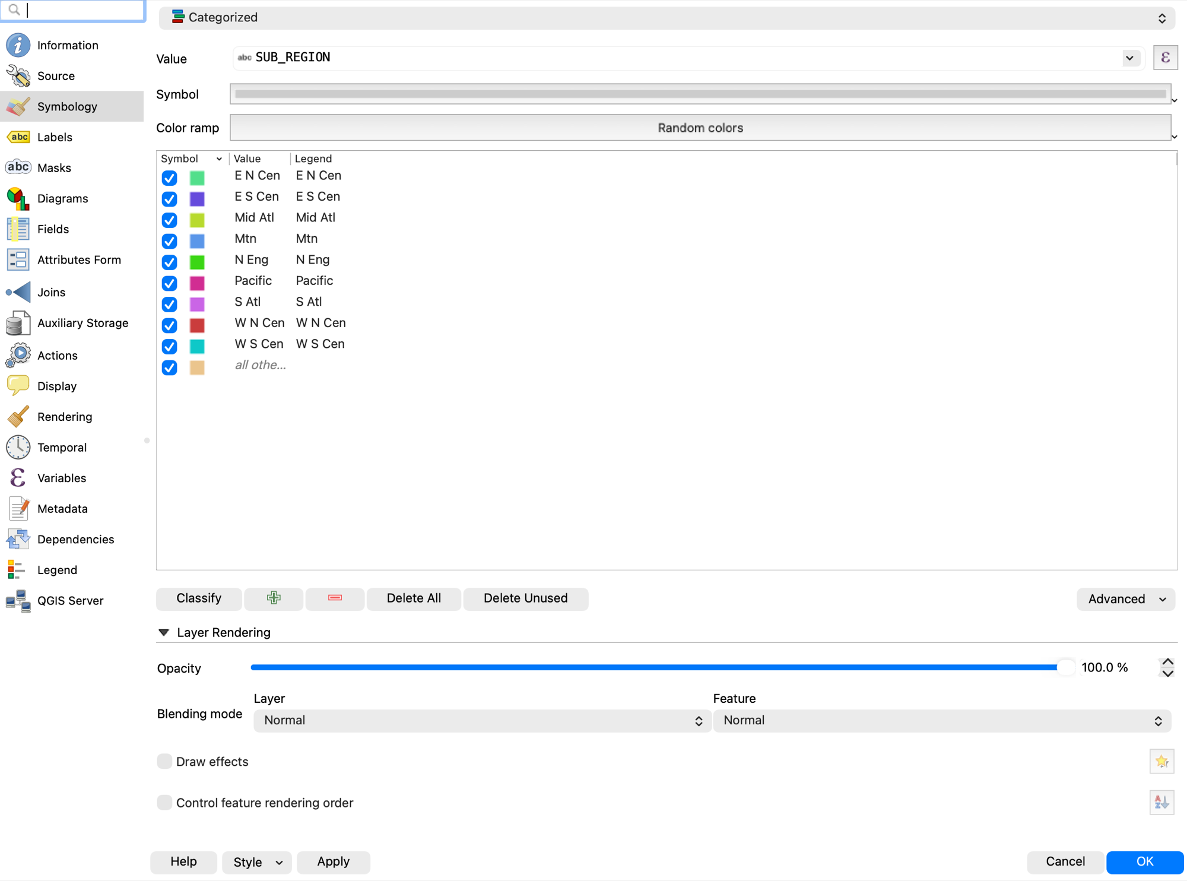Screen dimensions: 1187x881
Task: Open the Categorized renderer type dropdown
Action: (667, 17)
